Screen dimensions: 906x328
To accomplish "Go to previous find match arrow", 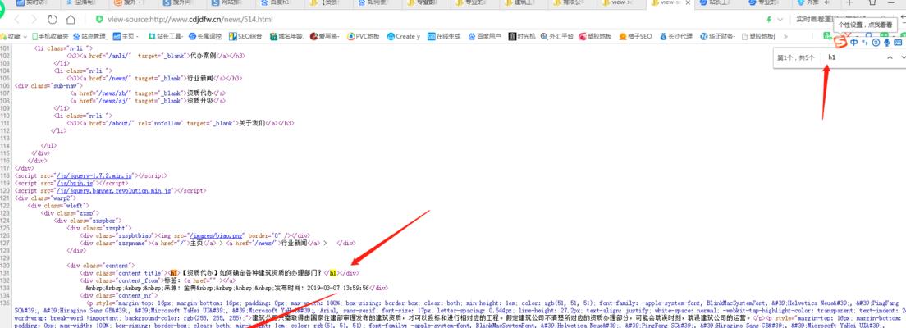I will [x=890, y=57].
